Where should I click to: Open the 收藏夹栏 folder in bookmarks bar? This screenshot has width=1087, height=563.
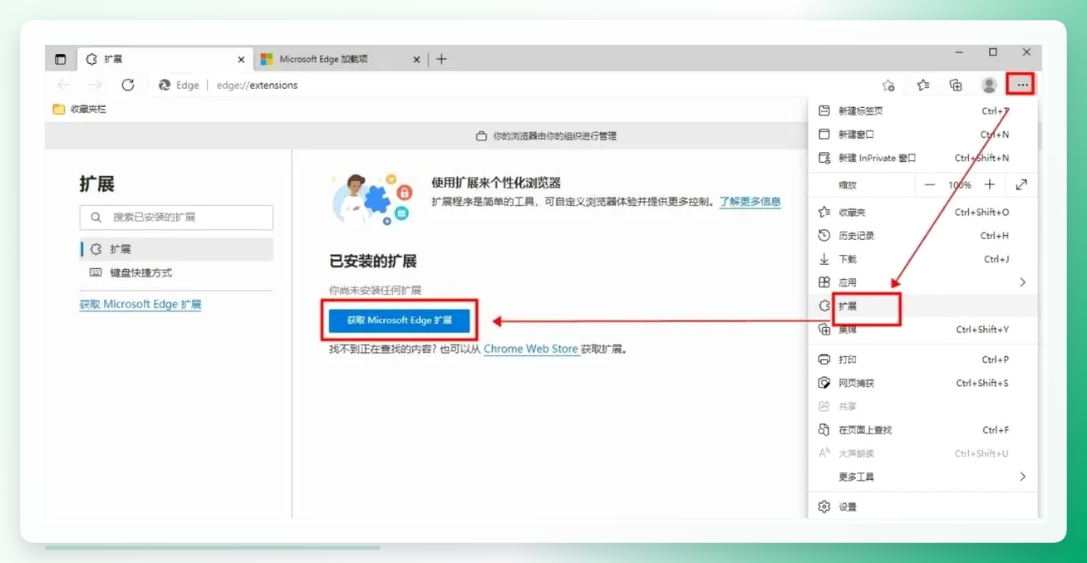point(80,109)
